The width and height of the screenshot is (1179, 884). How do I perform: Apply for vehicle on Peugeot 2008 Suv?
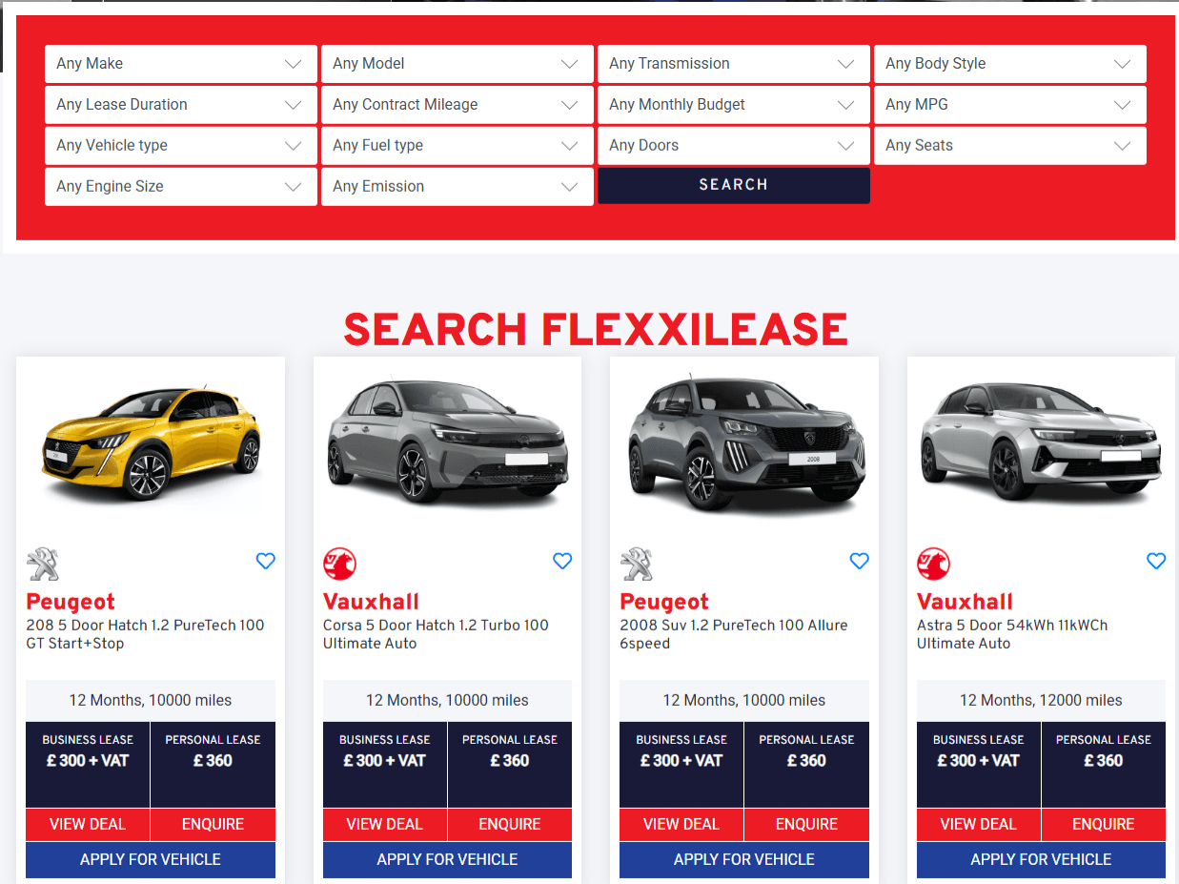pos(743,859)
